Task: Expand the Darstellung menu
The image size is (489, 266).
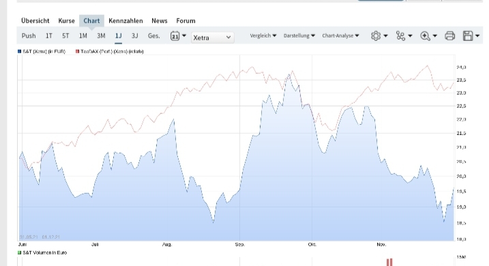Action: pos(299,35)
